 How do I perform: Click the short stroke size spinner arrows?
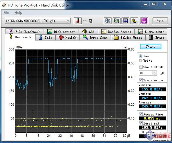[154, 73]
